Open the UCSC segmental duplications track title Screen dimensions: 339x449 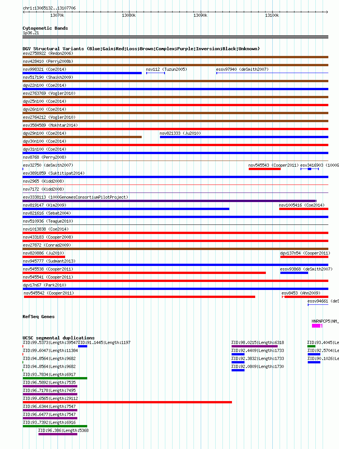click(59, 338)
